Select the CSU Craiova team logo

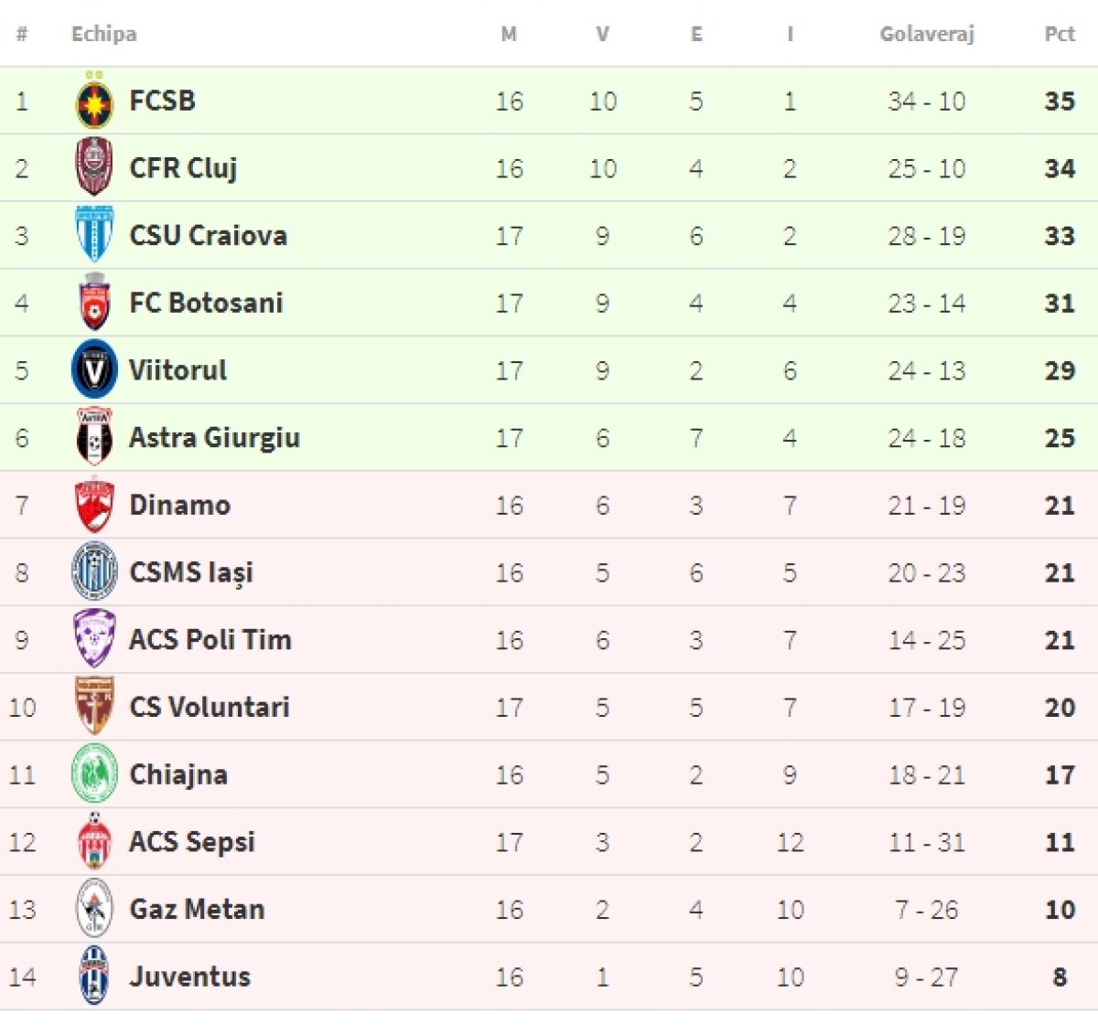pos(94,235)
